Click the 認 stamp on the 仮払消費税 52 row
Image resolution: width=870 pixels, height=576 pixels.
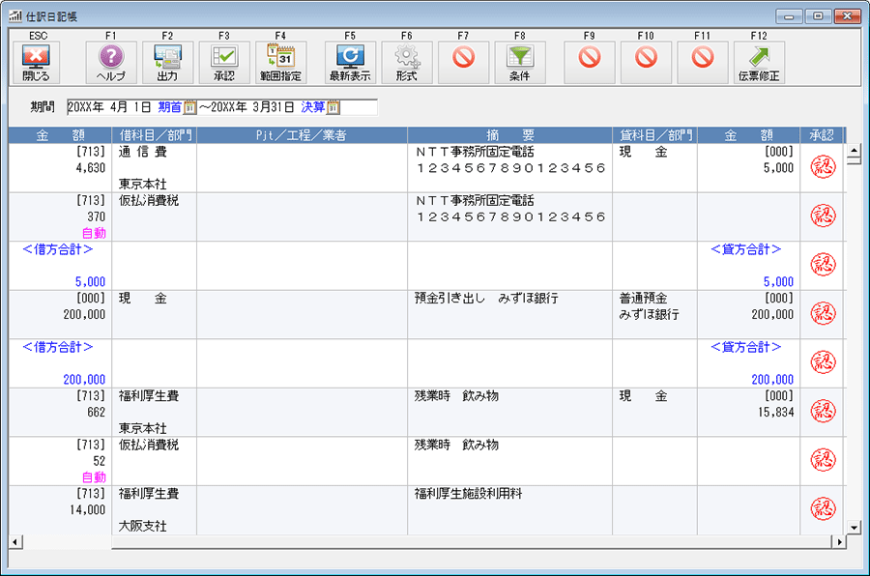click(x=823, y=459)
